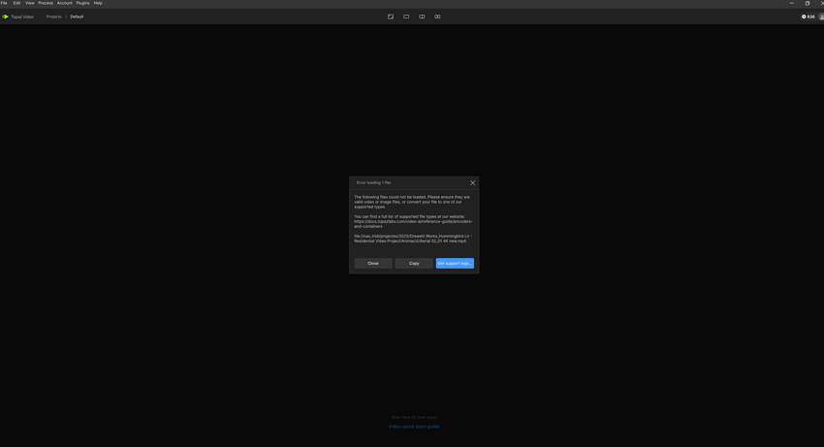Click the Get support logs button

tap(455, 264)
